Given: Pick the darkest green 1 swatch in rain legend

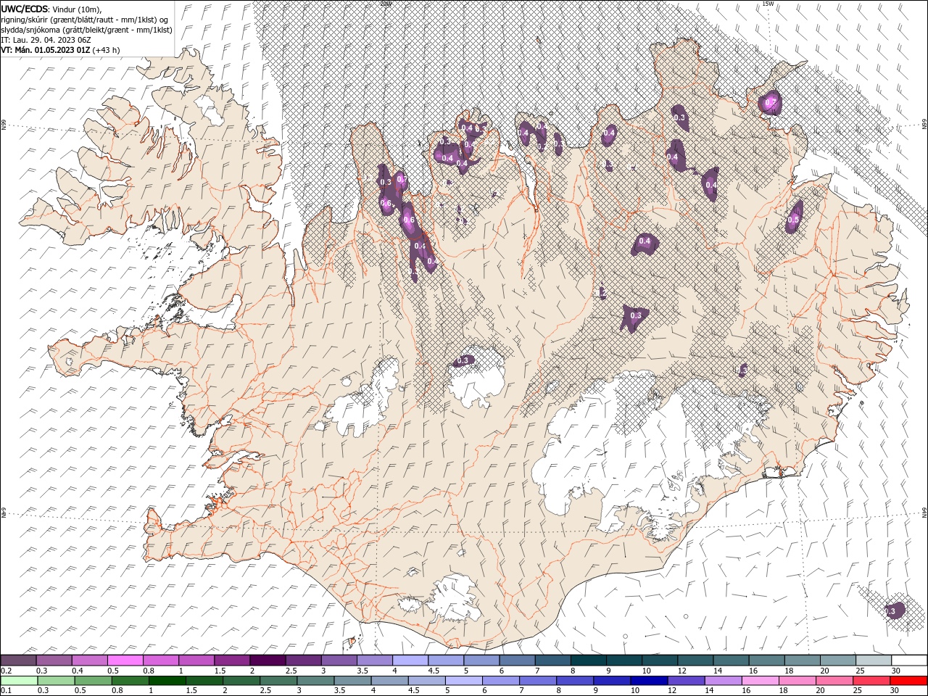Looking at the screenshot, I should pos(167,681).
